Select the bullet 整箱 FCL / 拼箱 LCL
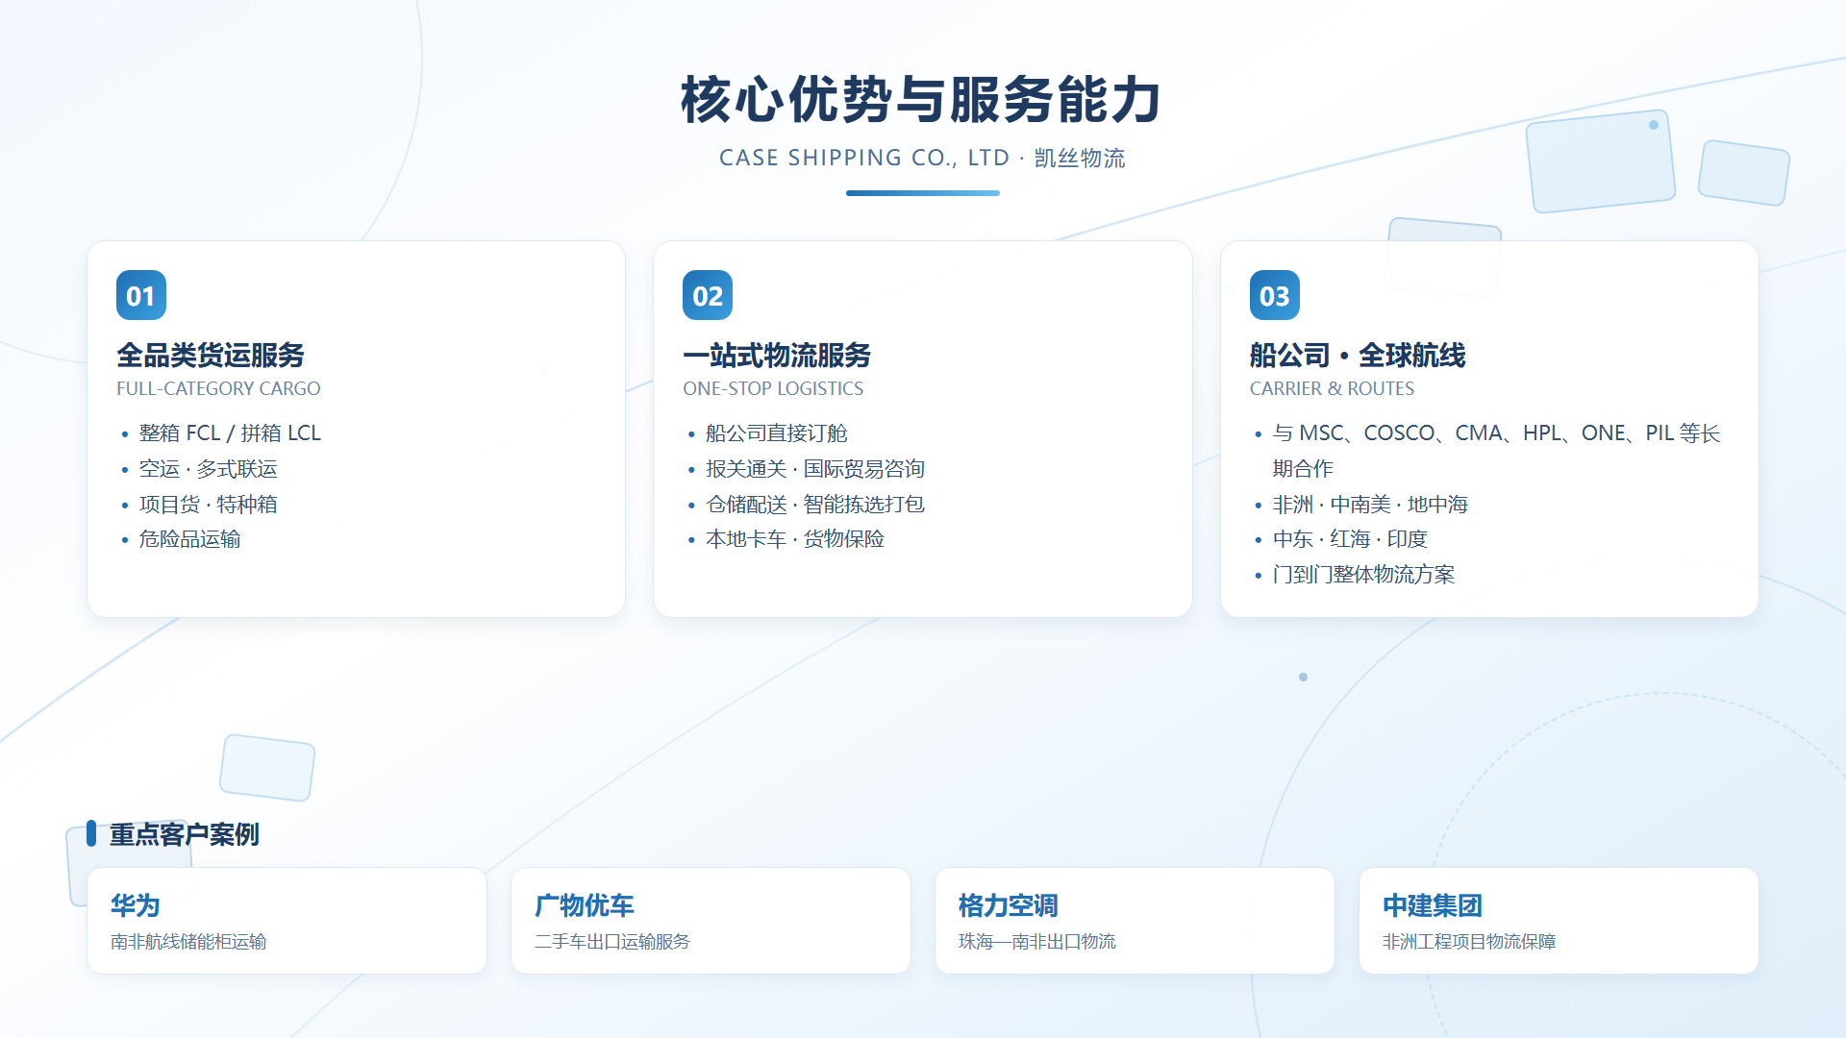This screenshot has height=1038, width=1846. point(230,433)
